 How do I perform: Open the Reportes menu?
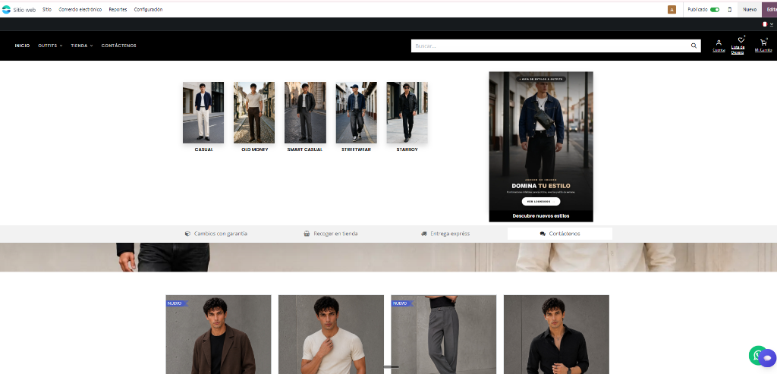point(118,9)
